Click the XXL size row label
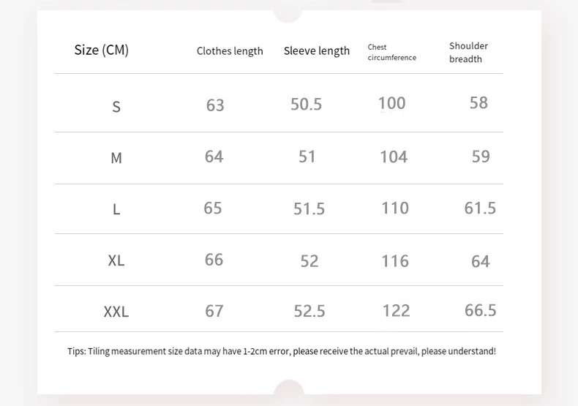 pyautogui.click(x=116, y=312)
